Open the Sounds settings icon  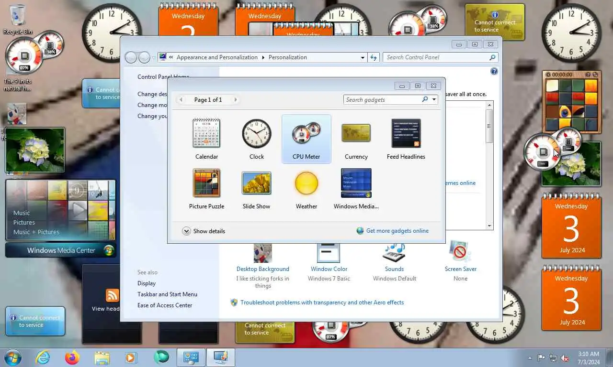[x=394, y=253]
